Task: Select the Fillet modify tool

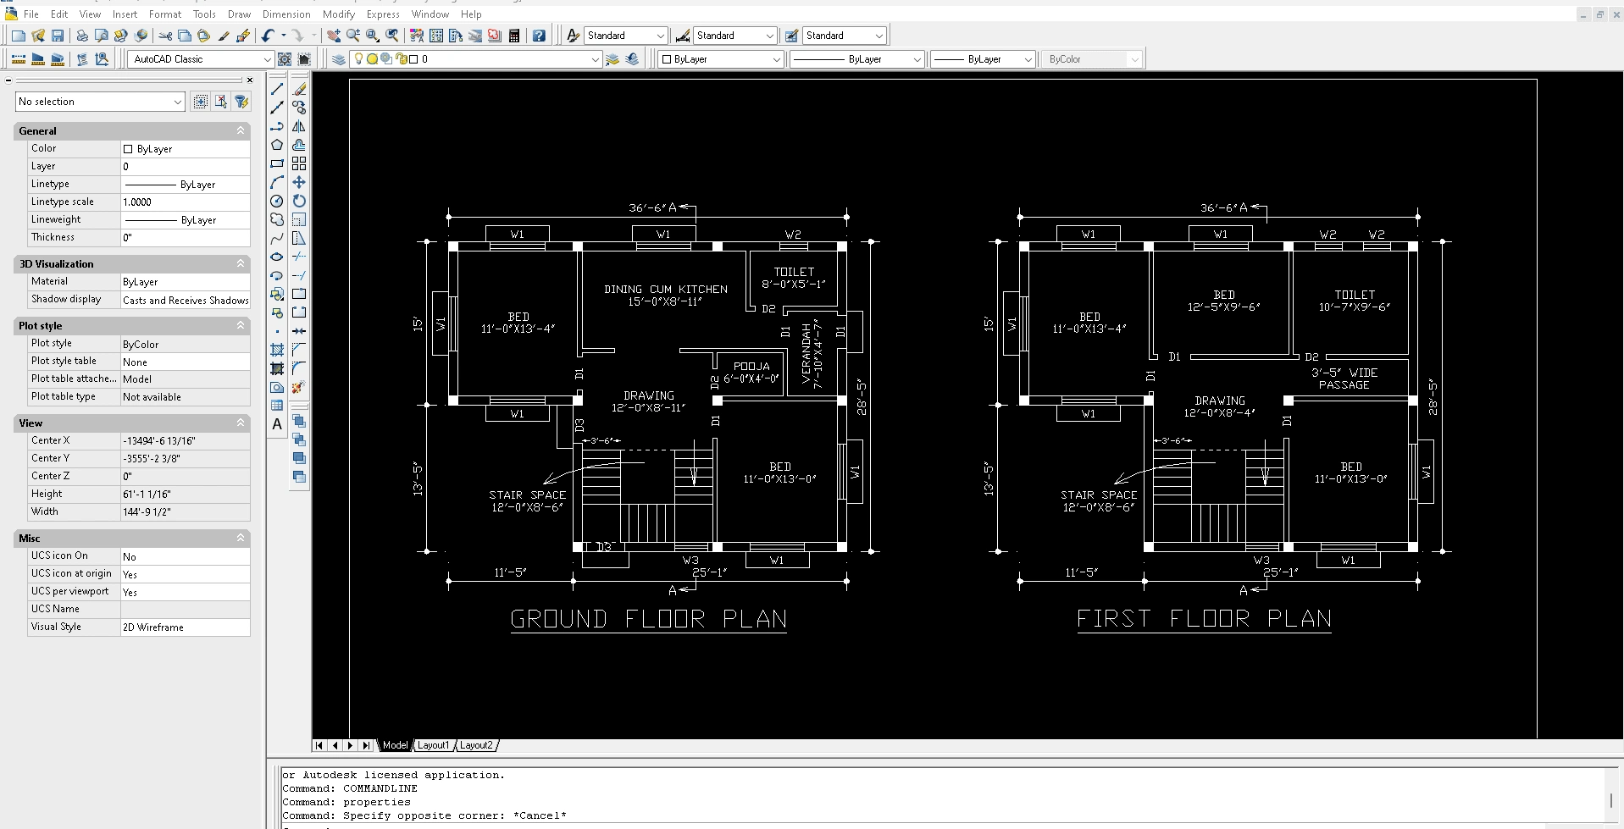Action: coord(299,368)
